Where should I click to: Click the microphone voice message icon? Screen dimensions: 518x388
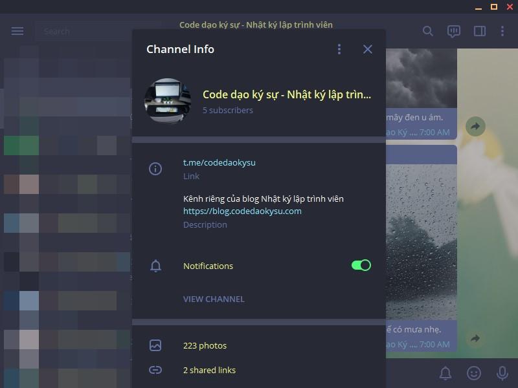click(x=502, y=373)
